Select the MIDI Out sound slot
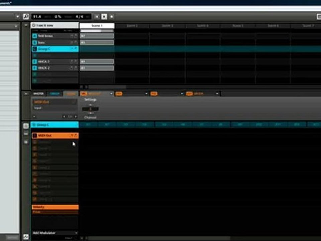This screenshot has width=321, height=241. (x=55, y=136)
